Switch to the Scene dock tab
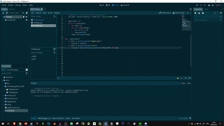224x126 pixels. pos(4,9)
